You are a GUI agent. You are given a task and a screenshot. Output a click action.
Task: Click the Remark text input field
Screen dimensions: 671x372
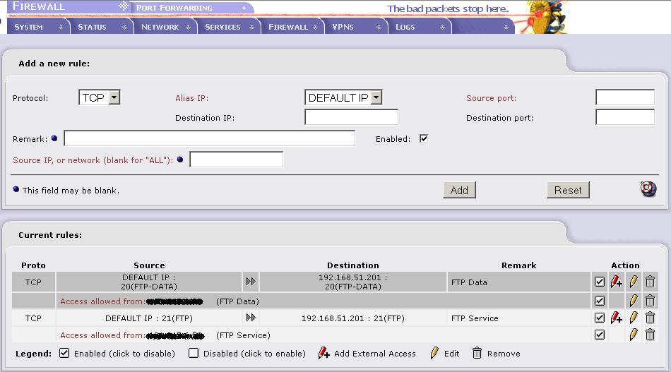pyautogui.click(x=210, y=138)
